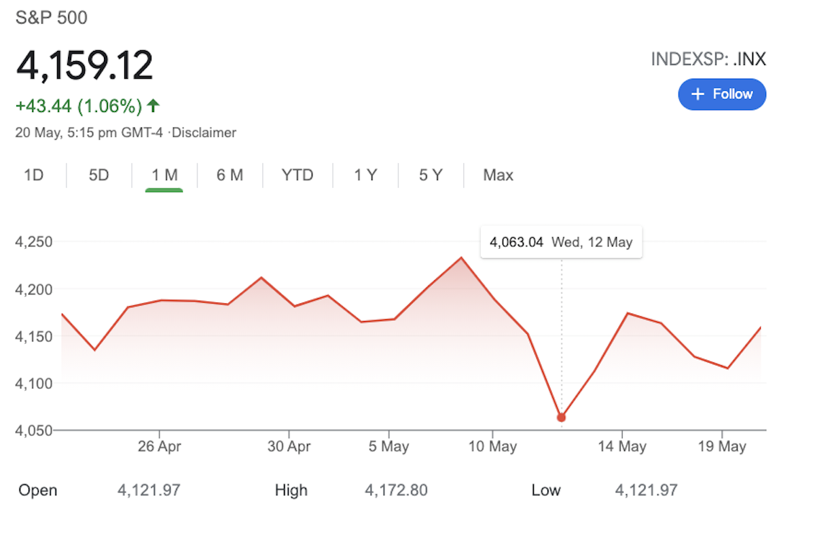
Task: Select the 1D time range tab
Action: [34, 175]
